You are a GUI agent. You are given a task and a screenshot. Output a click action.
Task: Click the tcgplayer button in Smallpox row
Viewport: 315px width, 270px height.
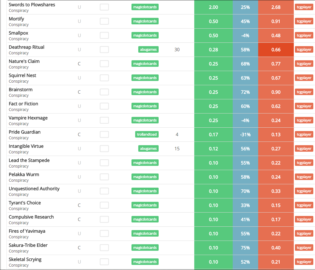click(x=304, y=35)
